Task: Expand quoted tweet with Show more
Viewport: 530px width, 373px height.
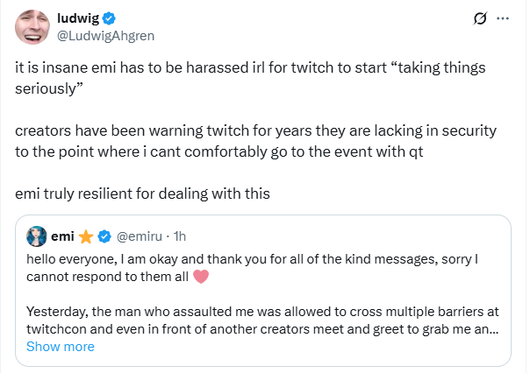Action: click(x=61, y=347)
